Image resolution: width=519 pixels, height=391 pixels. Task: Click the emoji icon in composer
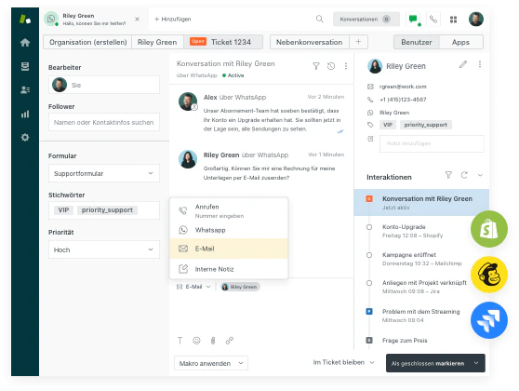pyautogui.click(x=196, y=341)
